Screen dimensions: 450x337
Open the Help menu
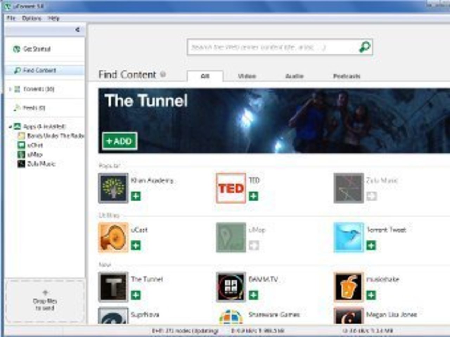click(x=54, y=18)
